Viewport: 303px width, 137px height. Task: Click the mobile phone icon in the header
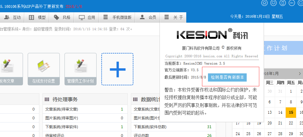(283, 3)
